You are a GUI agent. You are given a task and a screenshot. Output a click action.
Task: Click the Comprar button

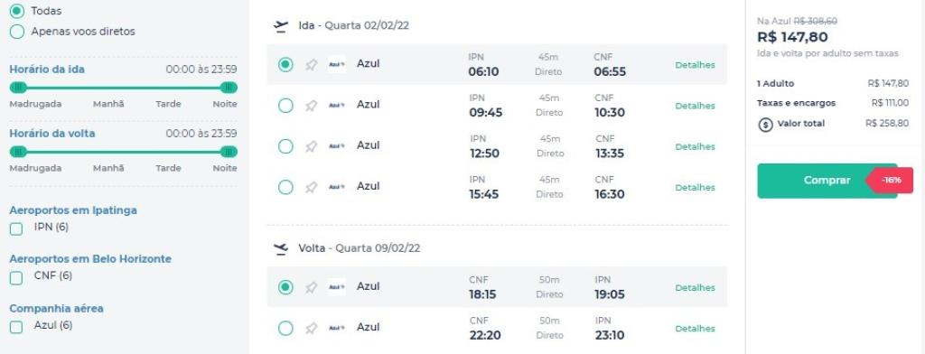827,181
